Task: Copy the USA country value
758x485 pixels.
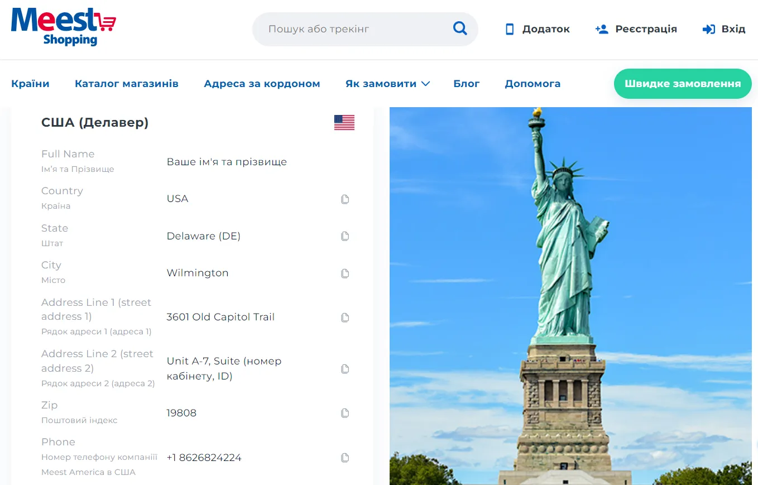Action: tap(345, 199)
